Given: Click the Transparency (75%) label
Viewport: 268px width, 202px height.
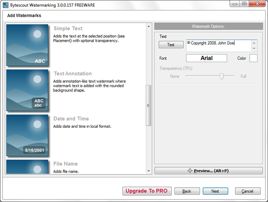Looking at the screenshot, I should click(176, 68).
